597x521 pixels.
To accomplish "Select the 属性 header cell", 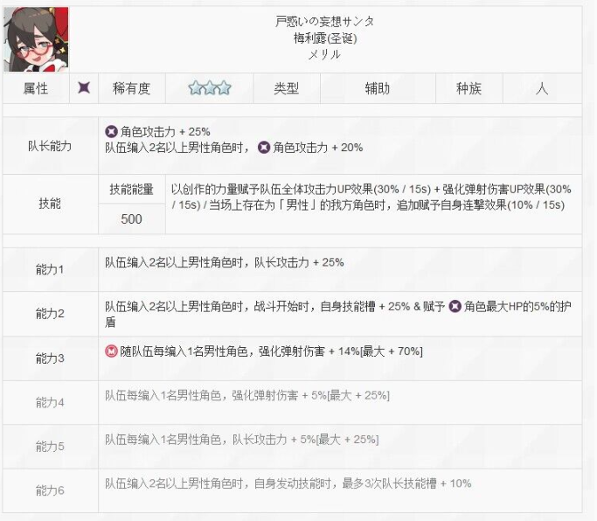I will 36,88.
